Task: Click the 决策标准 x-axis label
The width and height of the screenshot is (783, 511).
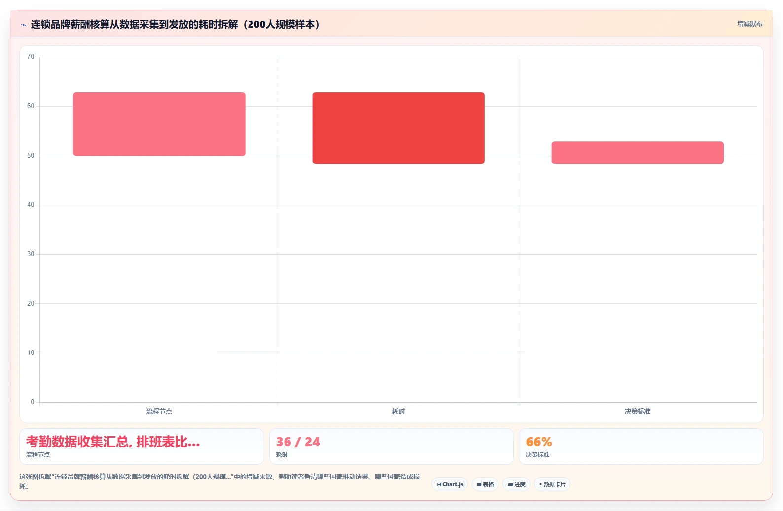Action: point(638,411)
